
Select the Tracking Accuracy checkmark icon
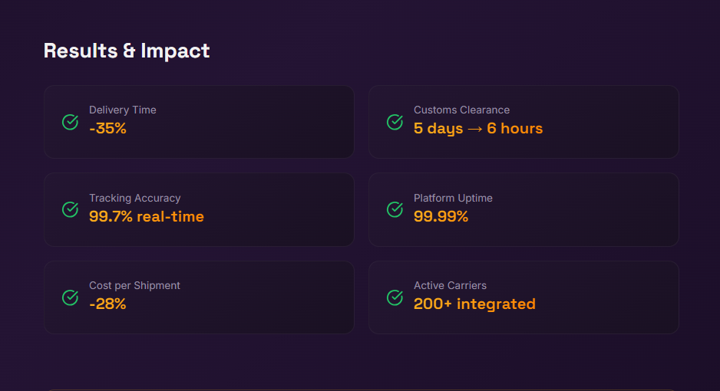[70, 209]
